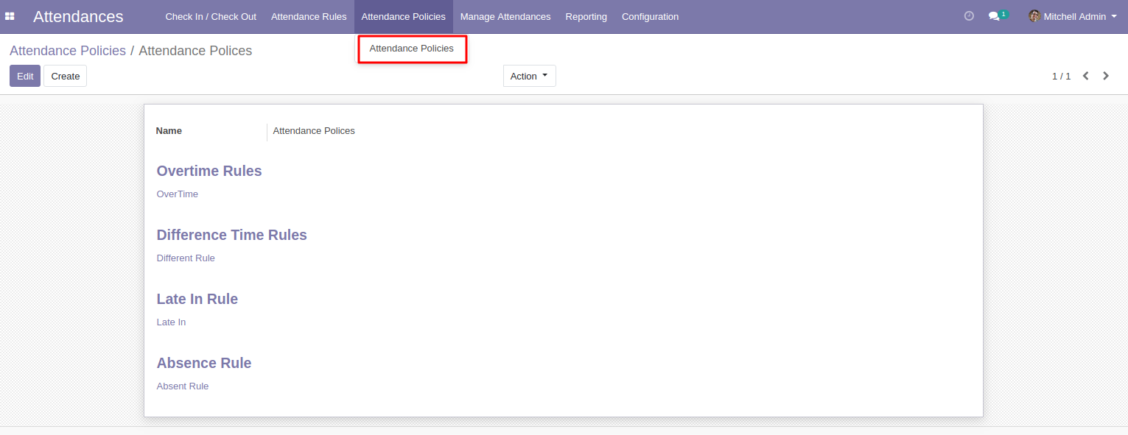Open the Attendance Policies top menu
The image size is (1128, 435).
pos(403,16)
